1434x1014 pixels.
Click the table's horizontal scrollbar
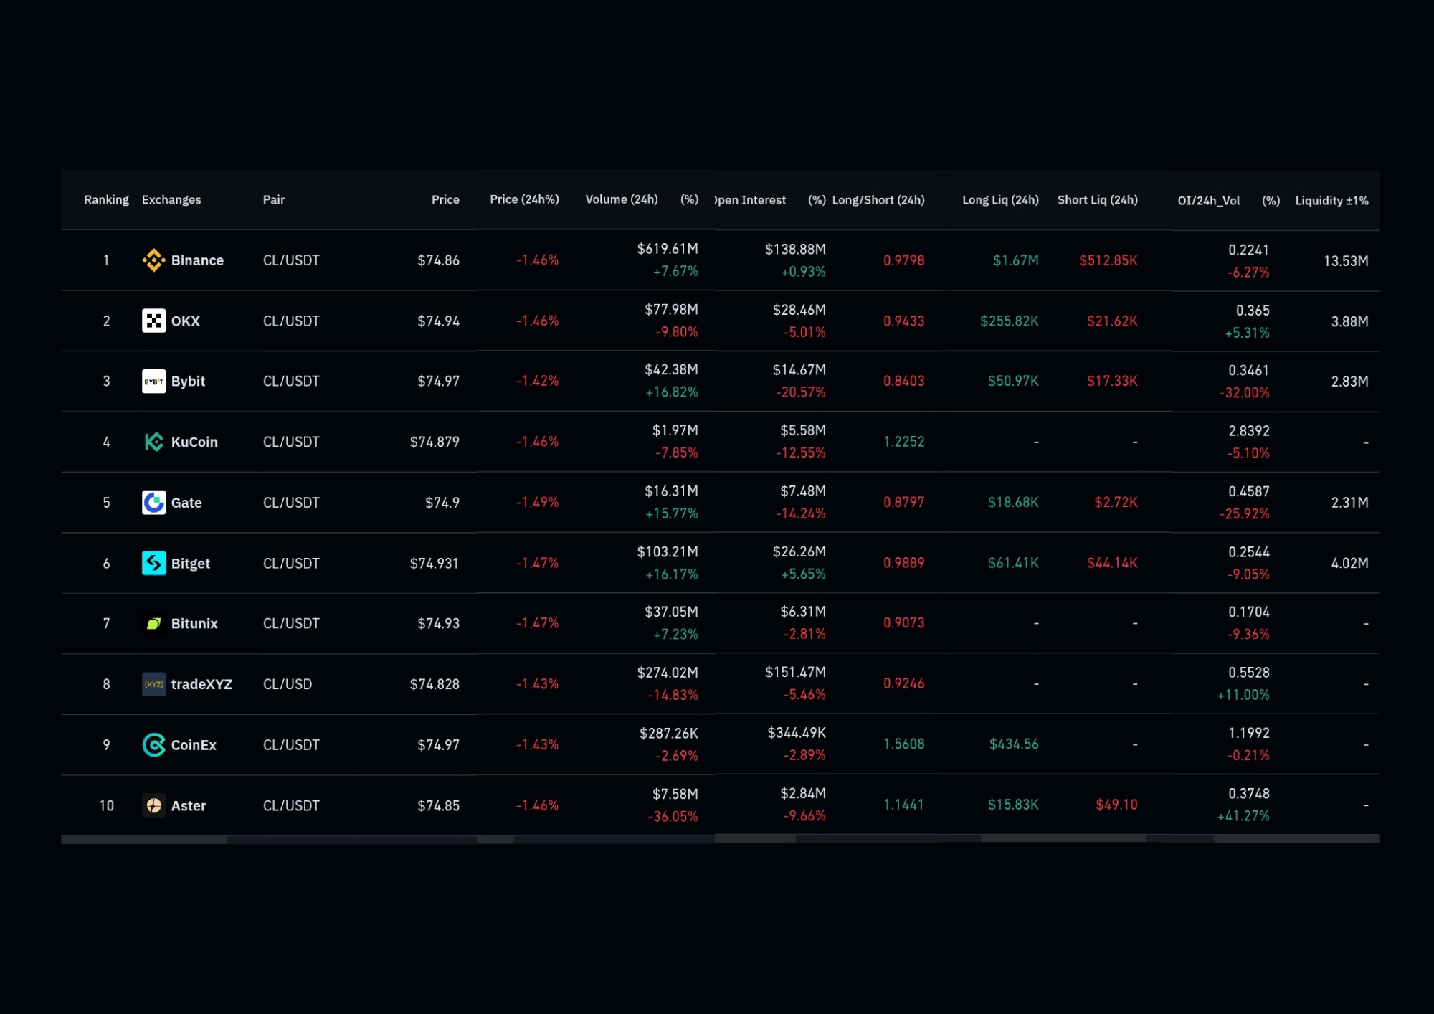tap(720, 839)
